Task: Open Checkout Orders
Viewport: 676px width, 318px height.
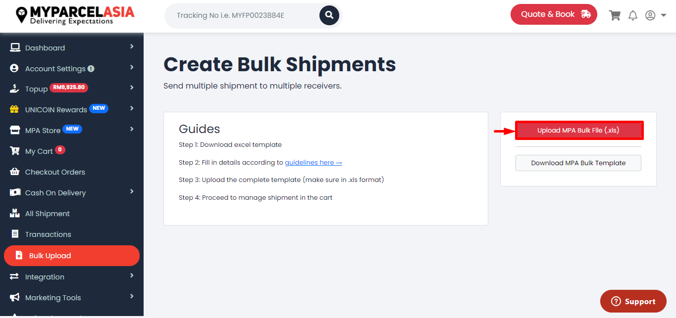Action: coord(55,172)
